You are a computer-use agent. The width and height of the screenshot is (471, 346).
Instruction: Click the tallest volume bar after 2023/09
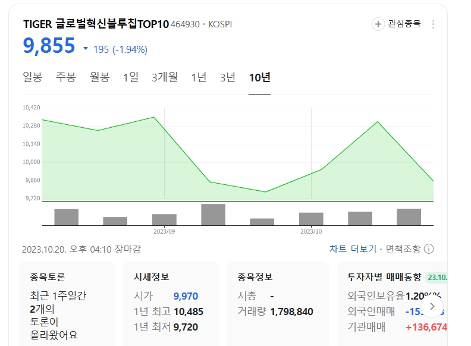(213, 215)
